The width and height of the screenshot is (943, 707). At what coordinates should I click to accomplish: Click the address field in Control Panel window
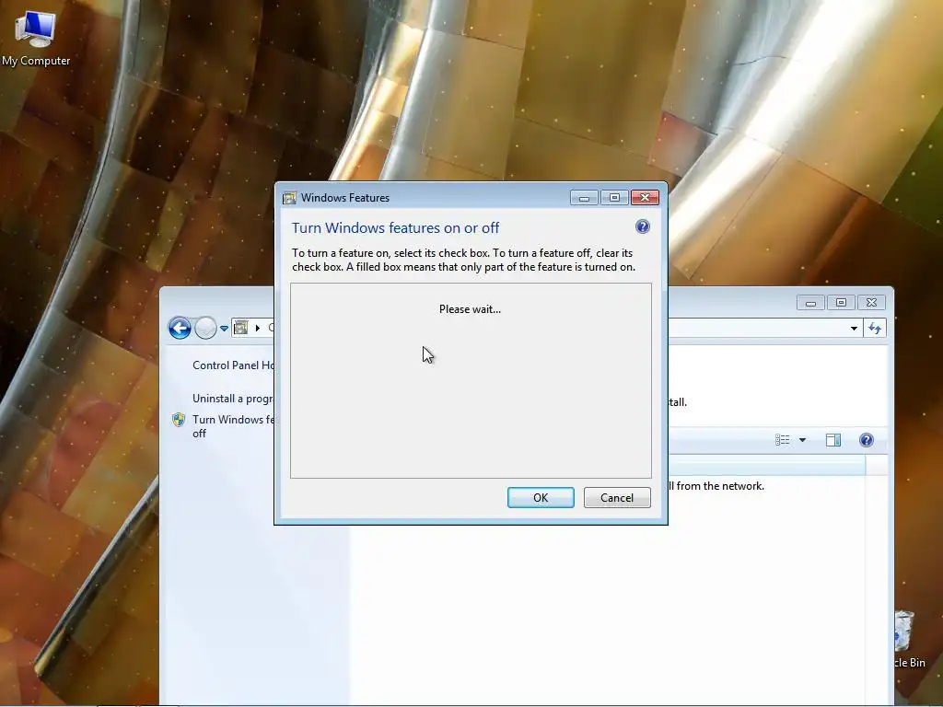[x=758, y=329]
